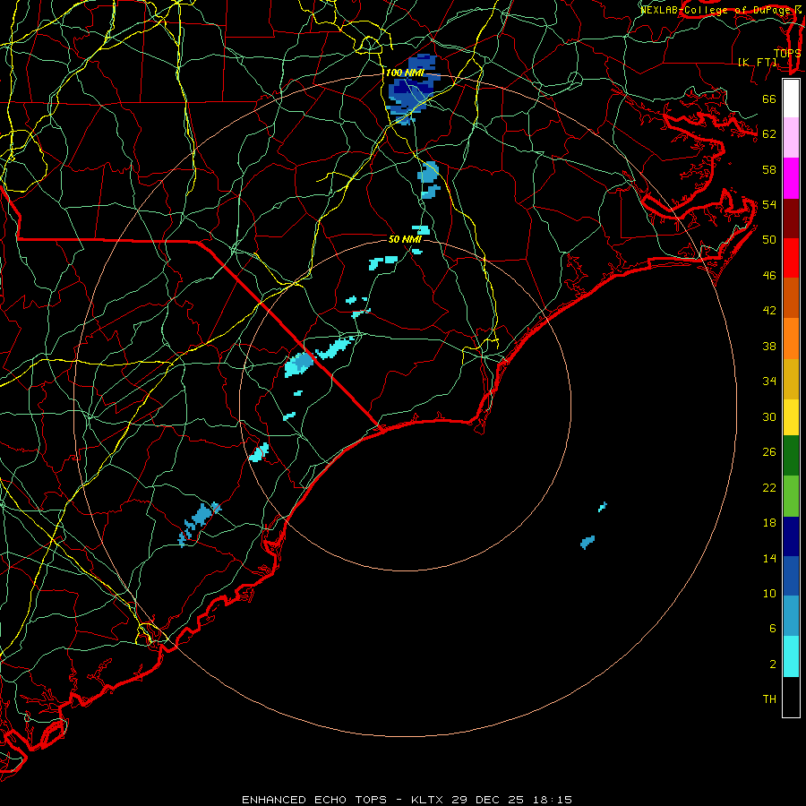806x806 pixels.
Task: Pick the bright orange legend swatch
Action: [791, 339]
